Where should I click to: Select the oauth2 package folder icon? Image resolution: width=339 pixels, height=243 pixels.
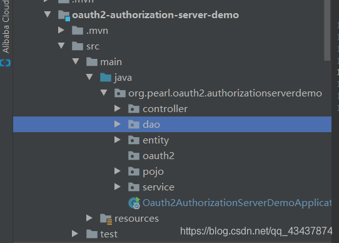coord(134,155)
